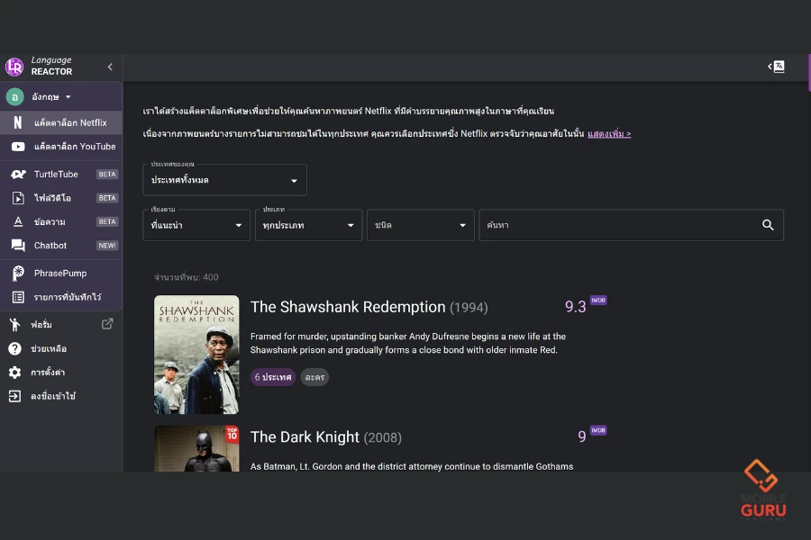The width and height of the screenshot is (811, 540).
Task: Click The Dark Knight's 9 rating
Action: coord(582,437)
